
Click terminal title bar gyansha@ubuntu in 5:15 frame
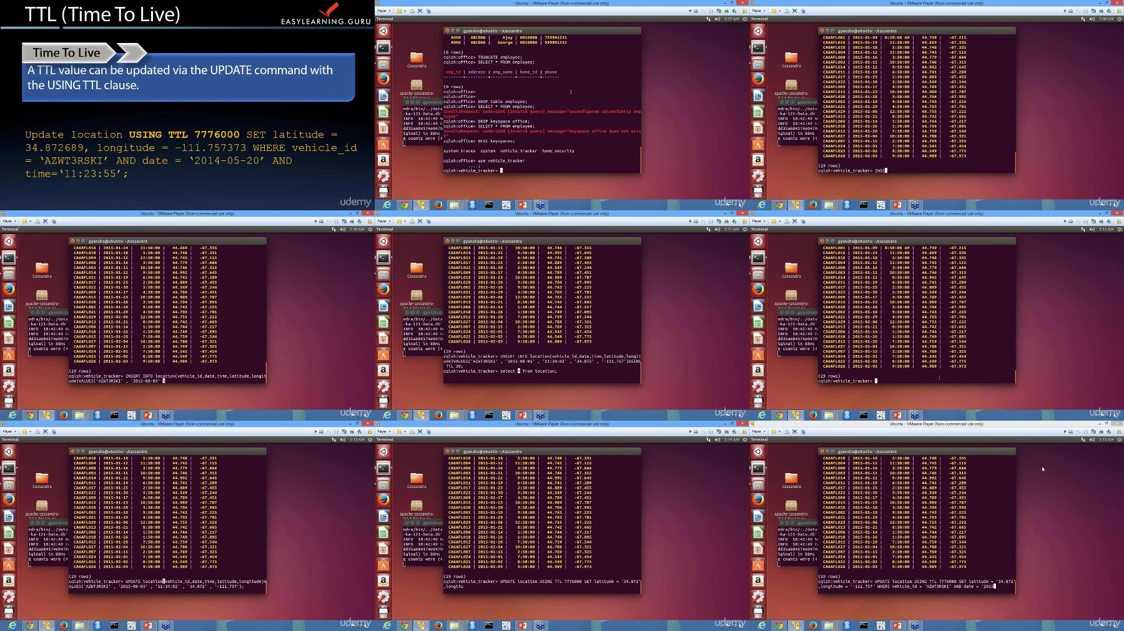point(917,451)
